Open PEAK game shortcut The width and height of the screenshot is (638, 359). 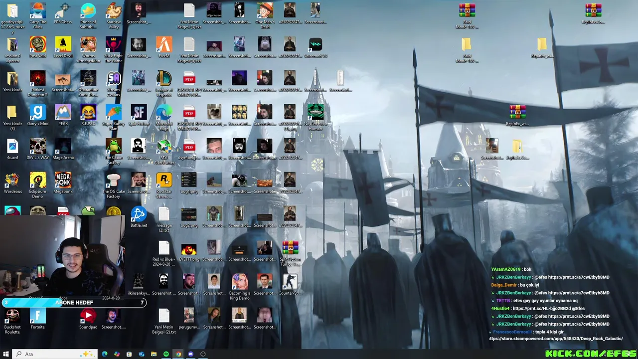[63, 115]
